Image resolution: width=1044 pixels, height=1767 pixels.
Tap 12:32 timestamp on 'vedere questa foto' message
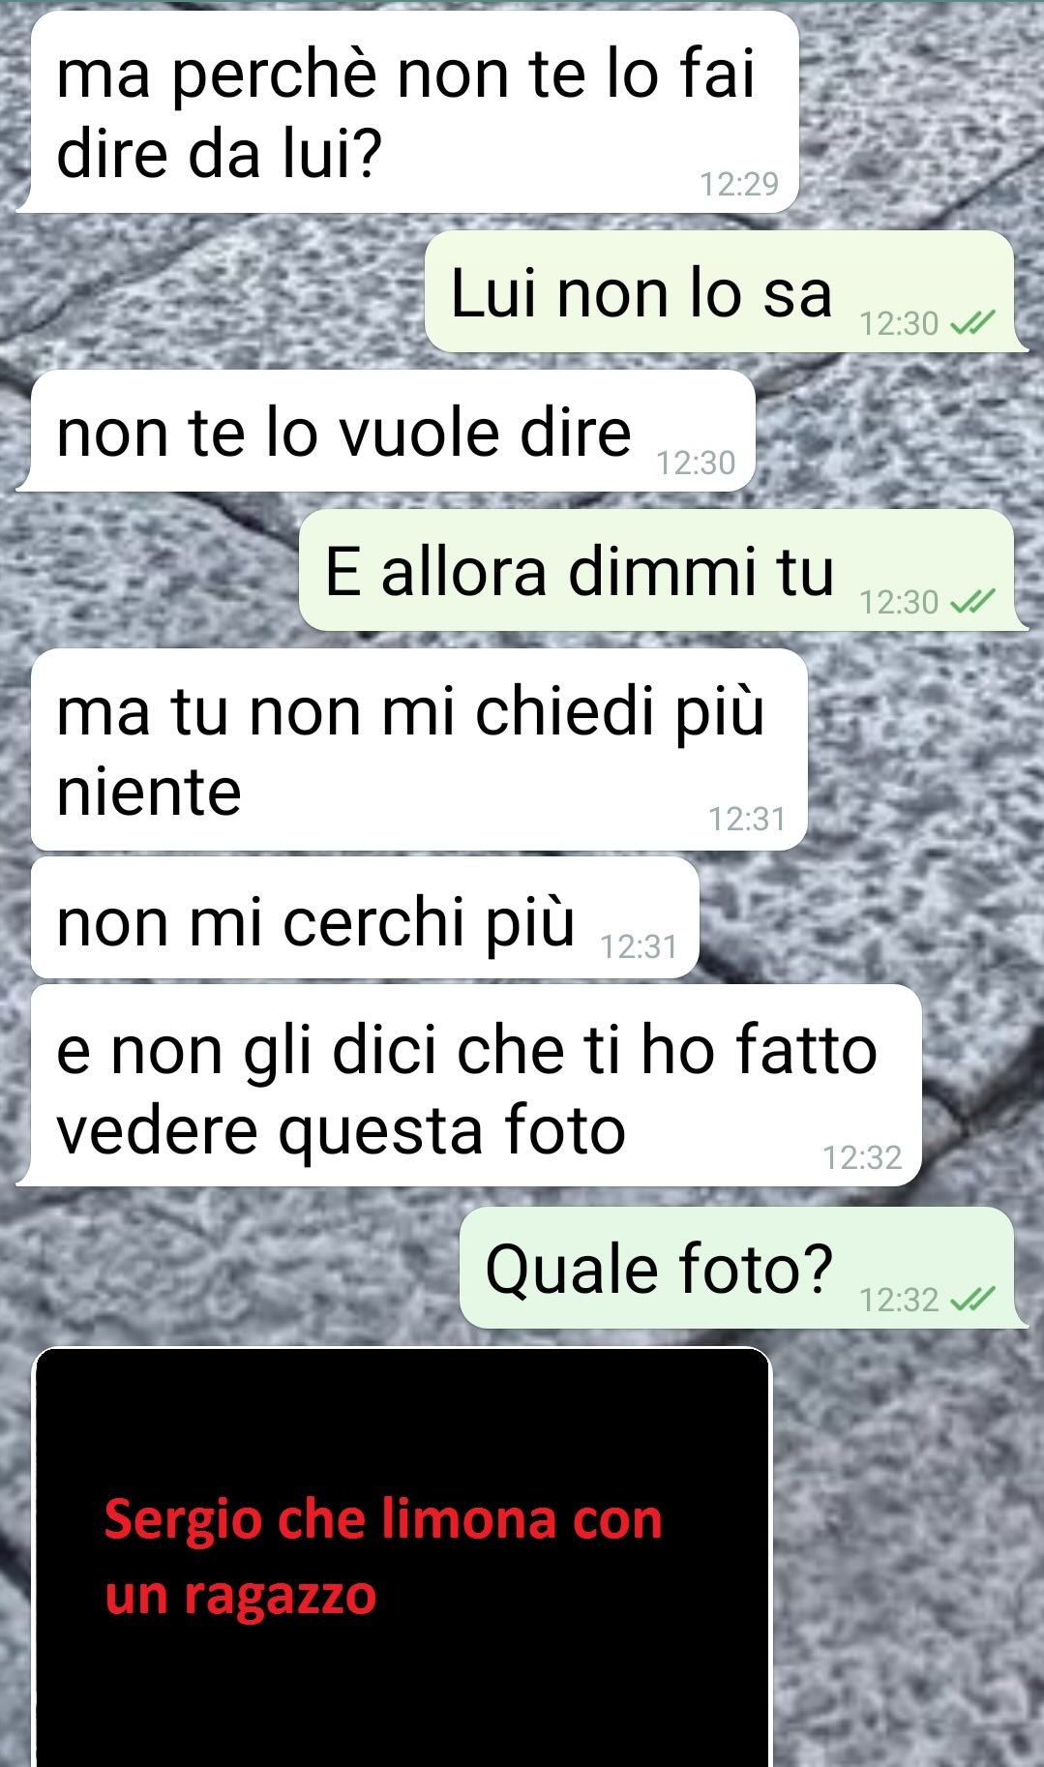click(x=862, y=1157)
